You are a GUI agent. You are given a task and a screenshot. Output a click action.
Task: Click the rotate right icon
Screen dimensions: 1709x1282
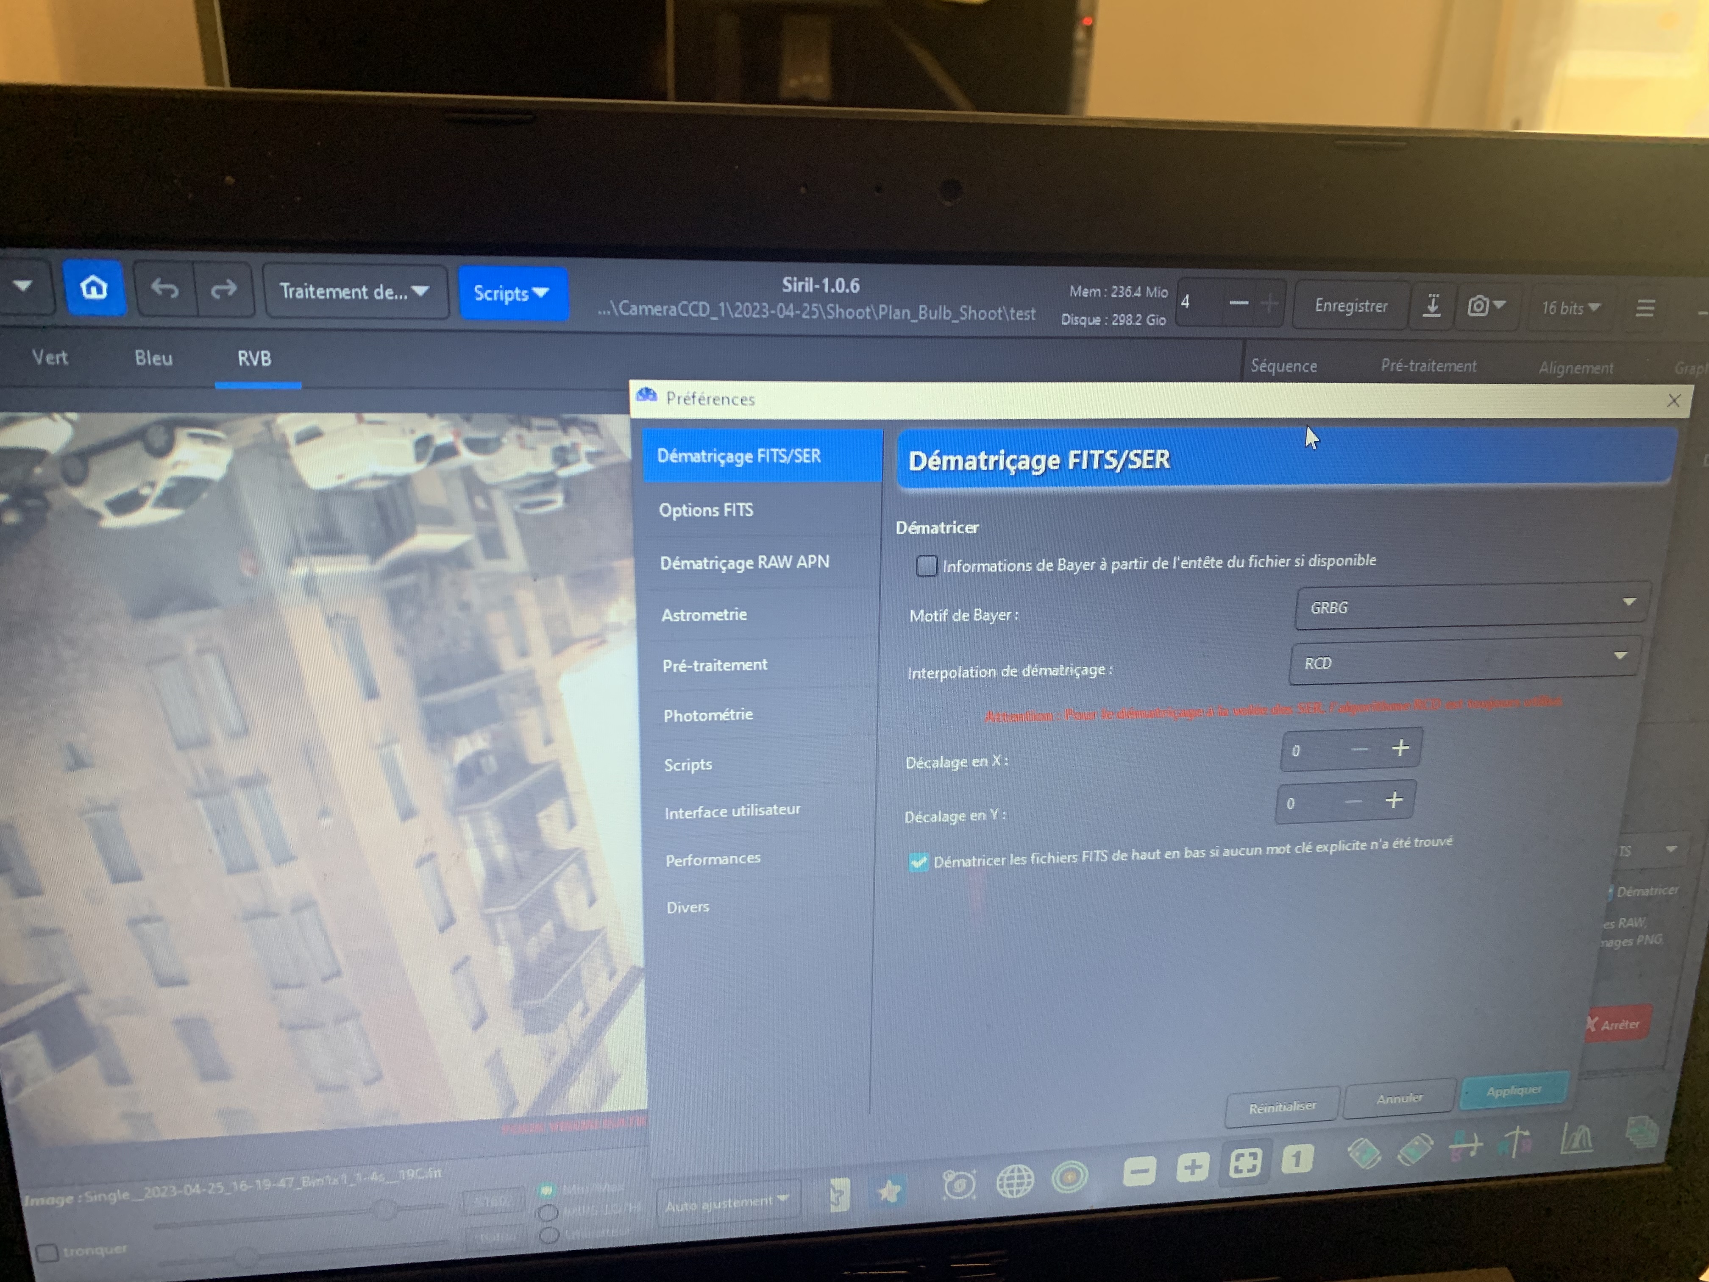[1415, 1149]
